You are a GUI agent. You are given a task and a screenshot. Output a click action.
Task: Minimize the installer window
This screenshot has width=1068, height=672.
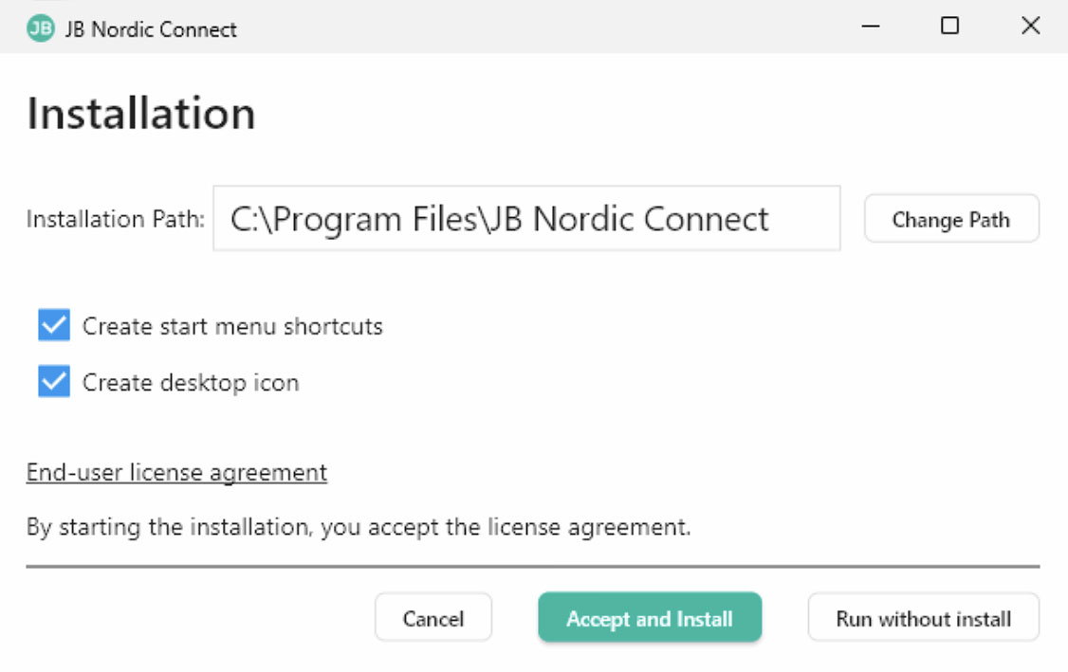click(x=869, y=27)
